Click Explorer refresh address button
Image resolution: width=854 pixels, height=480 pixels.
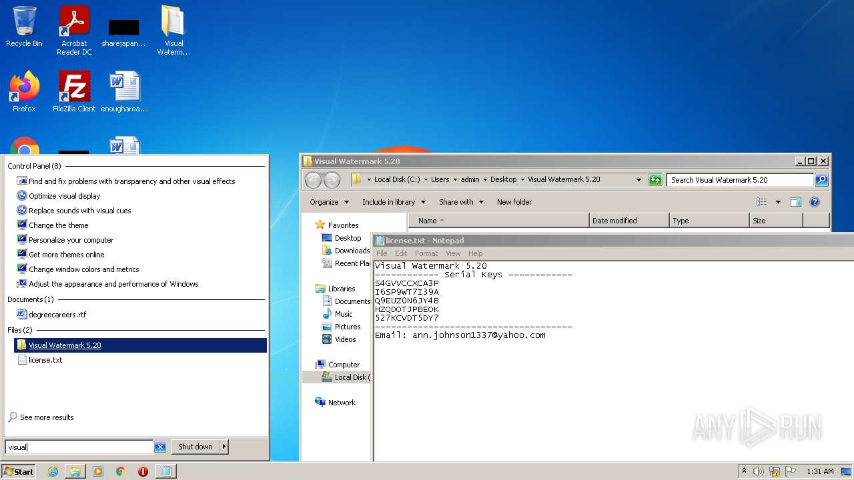(x=655, y=180)
